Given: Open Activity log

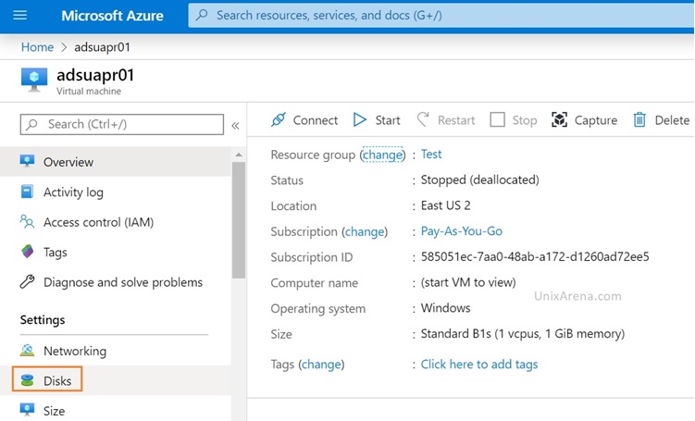Looking at the screenshot, I should pos(116,192).
